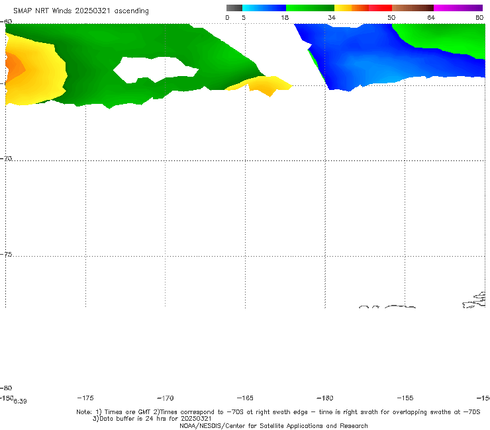Click the colorbar label '34'

(332, 17)
